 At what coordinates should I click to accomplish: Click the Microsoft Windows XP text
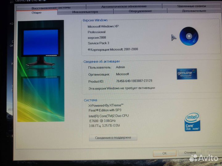coord(103,26)
